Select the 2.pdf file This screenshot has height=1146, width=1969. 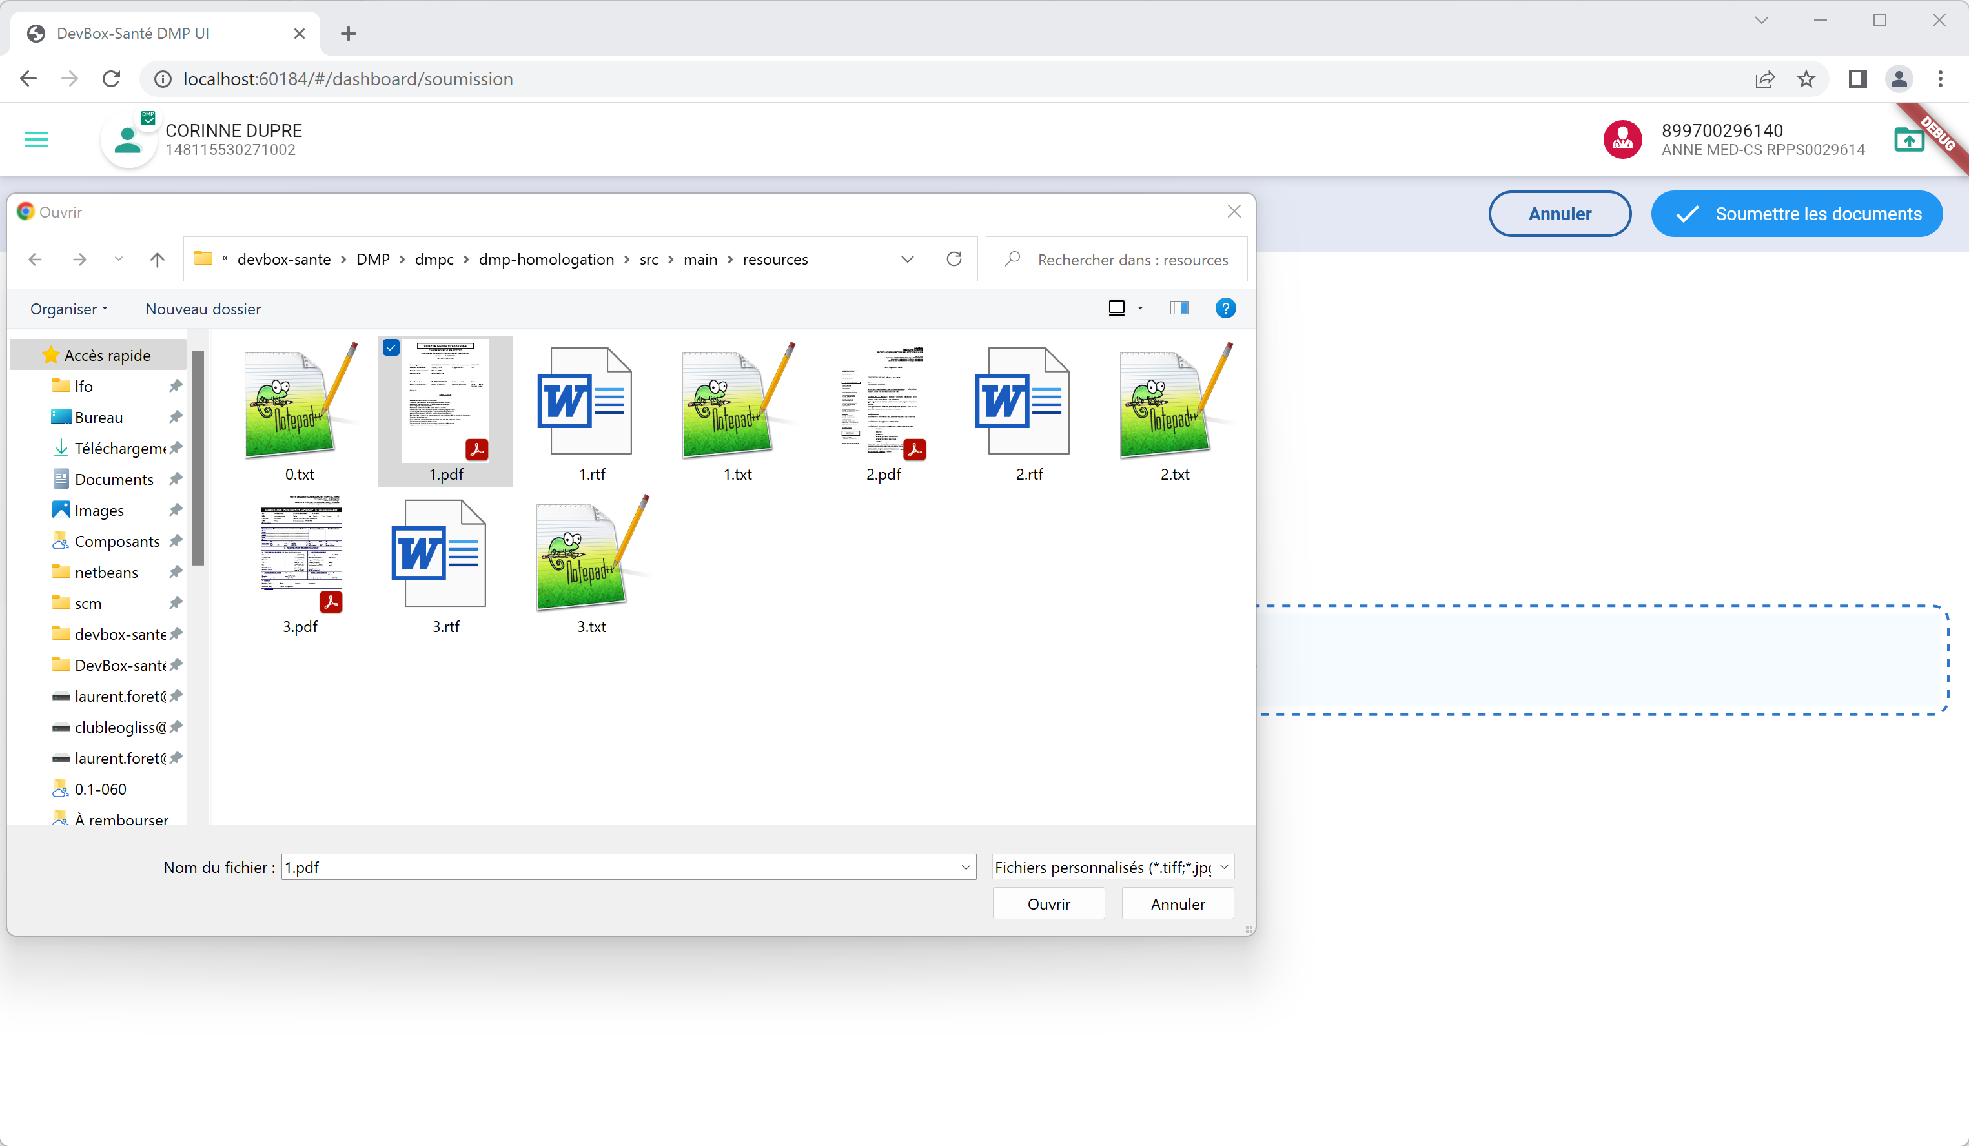(x=883, y=412)
